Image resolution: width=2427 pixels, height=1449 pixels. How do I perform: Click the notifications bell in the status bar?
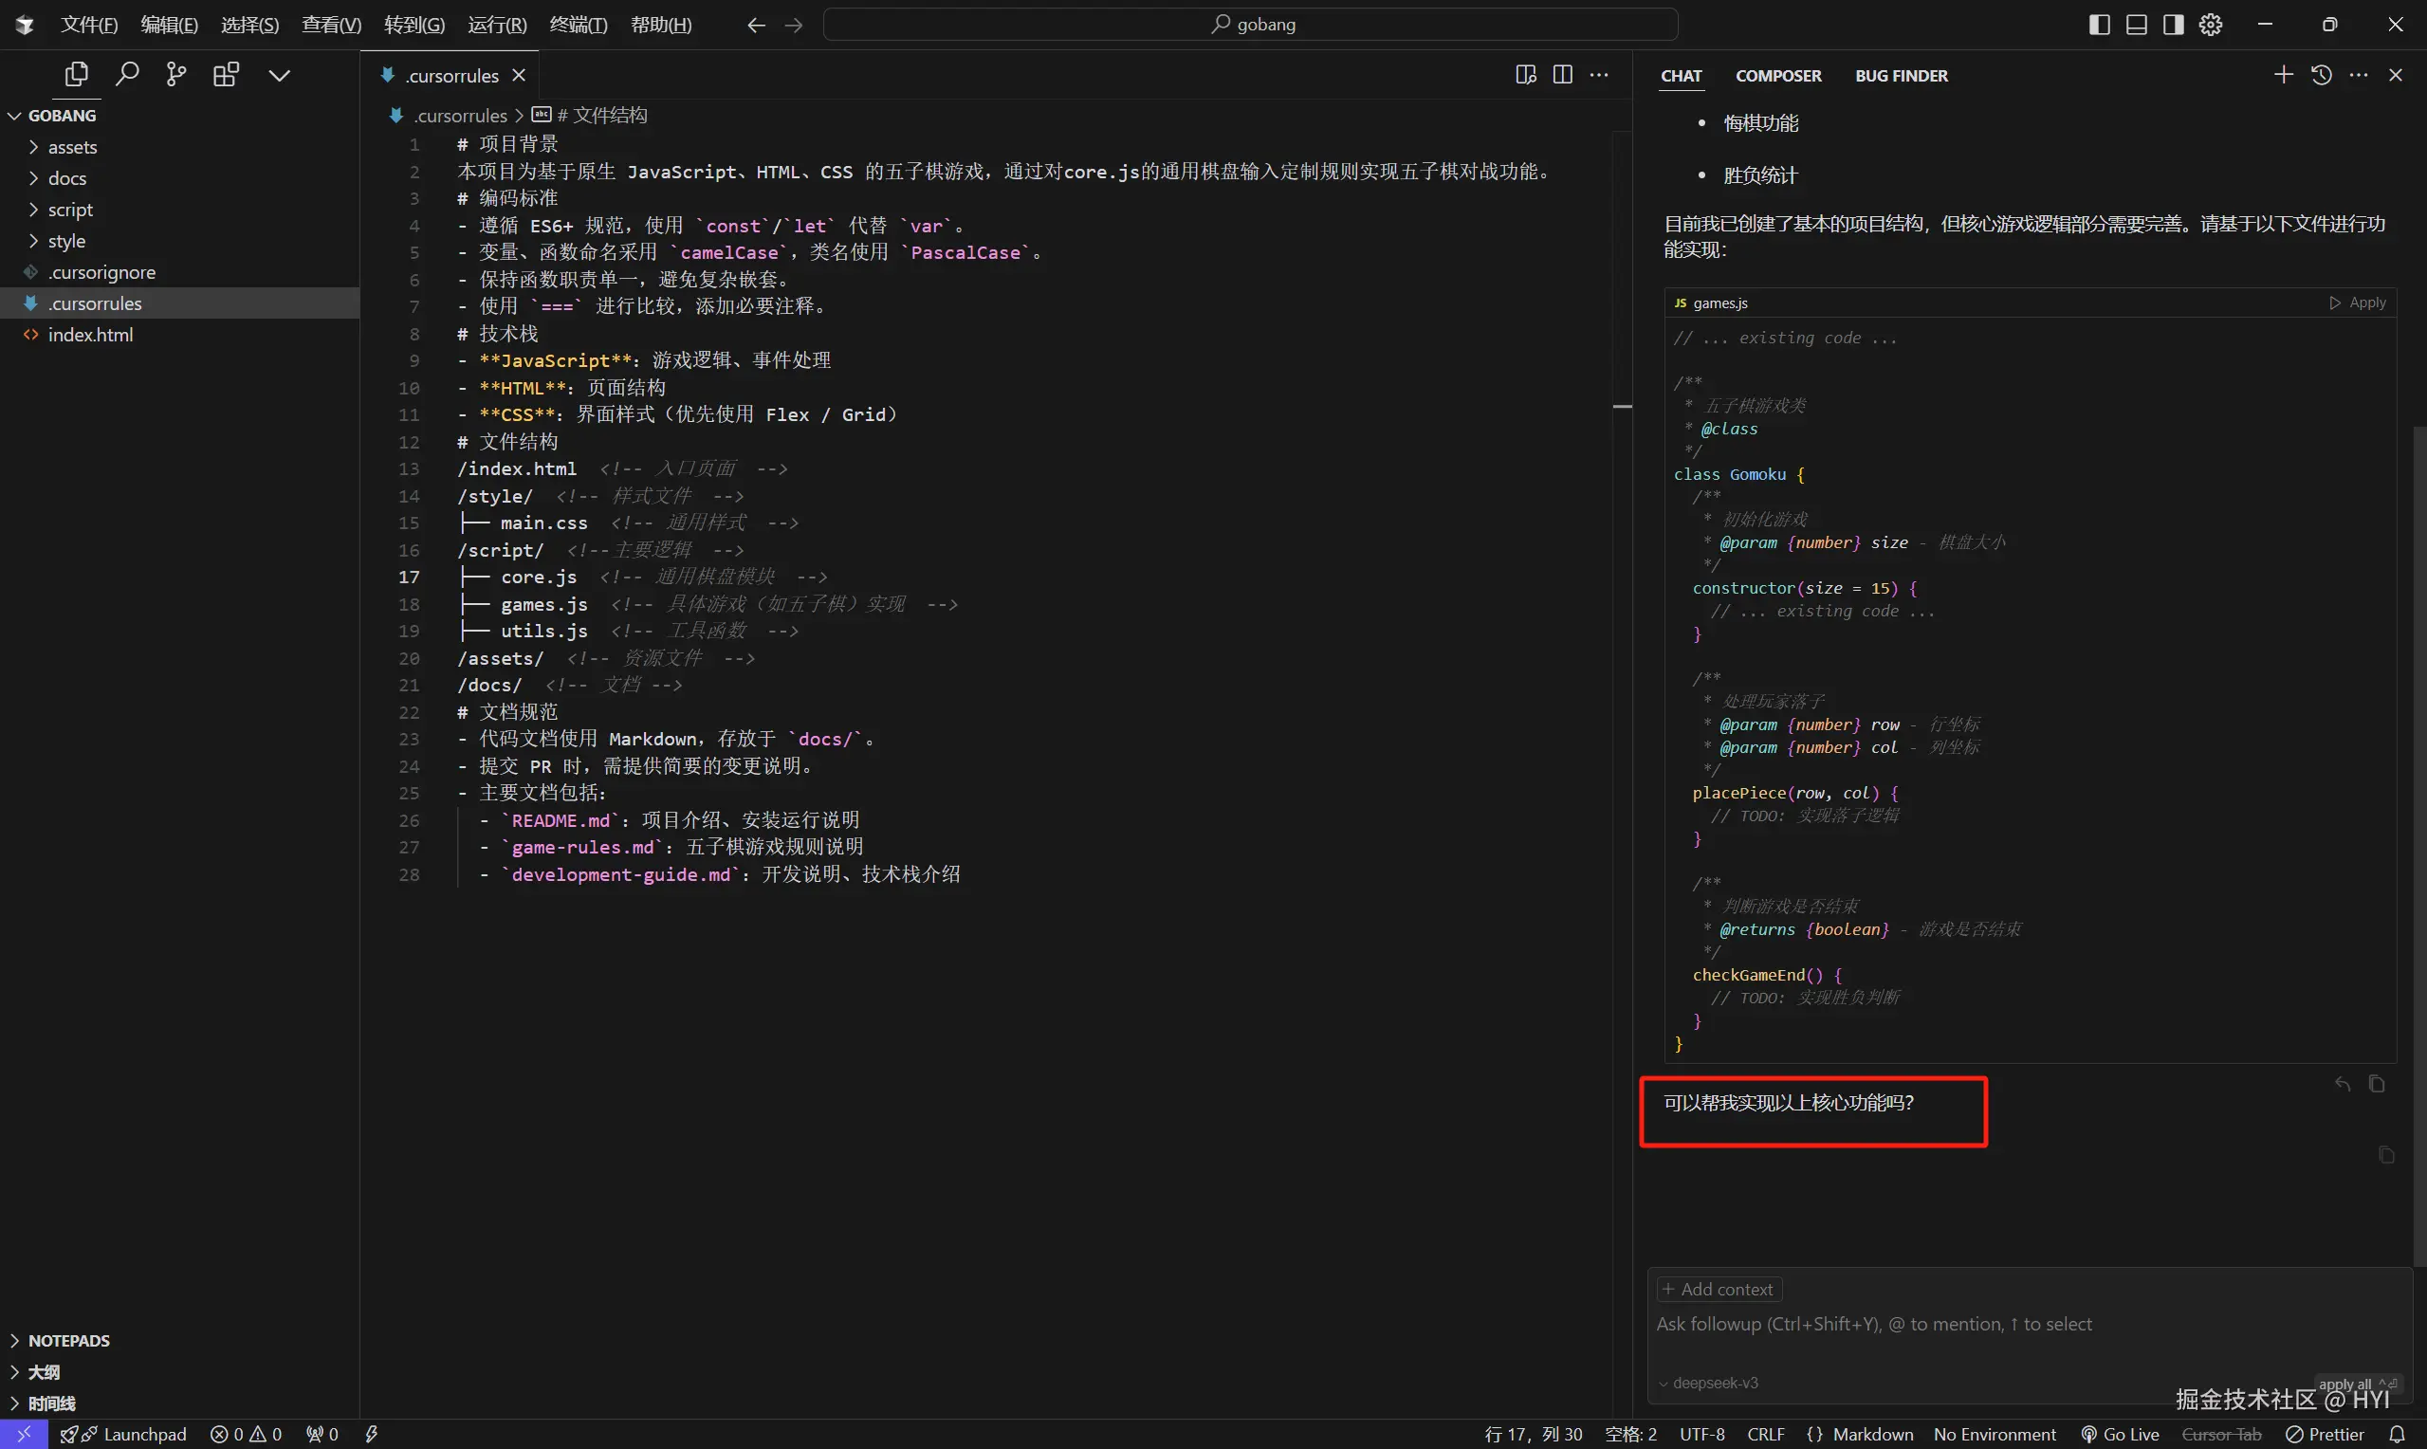pyautogui.click(x=2399, y=1434)
